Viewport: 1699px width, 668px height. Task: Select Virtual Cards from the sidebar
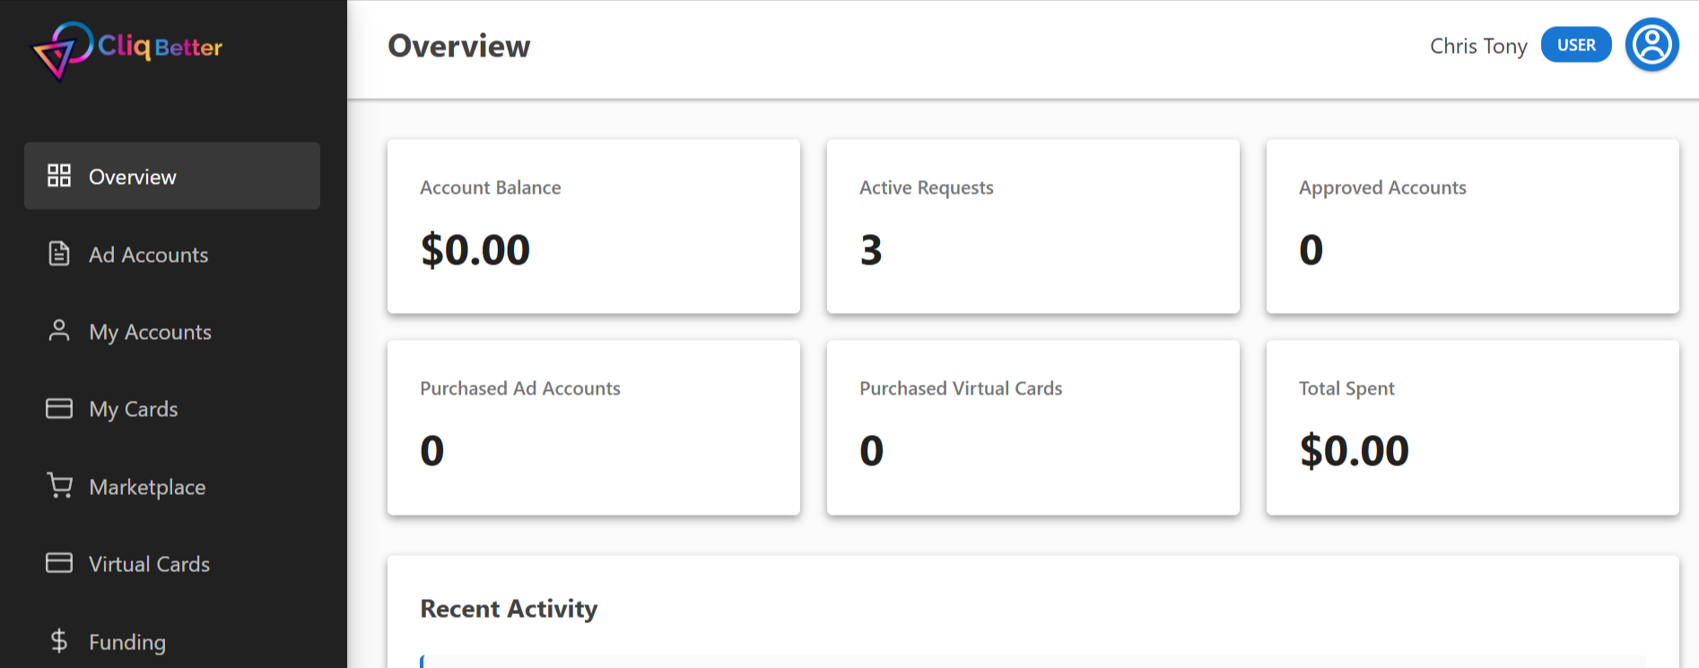[149, 564]
